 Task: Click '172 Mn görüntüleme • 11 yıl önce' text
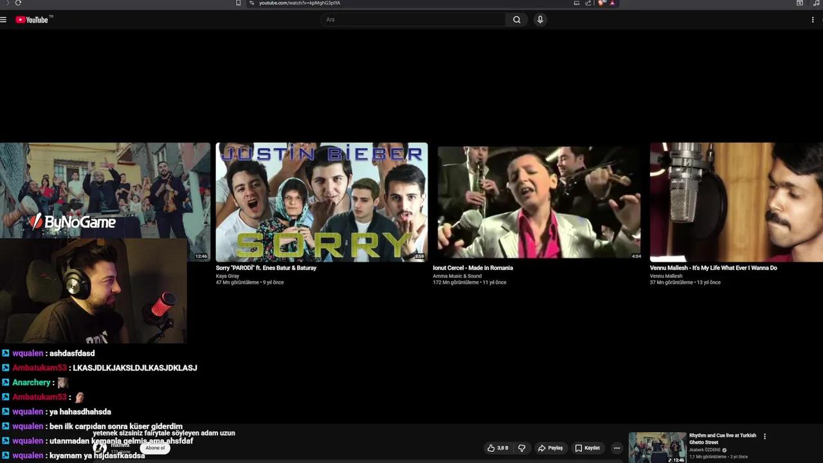[469, 282]
